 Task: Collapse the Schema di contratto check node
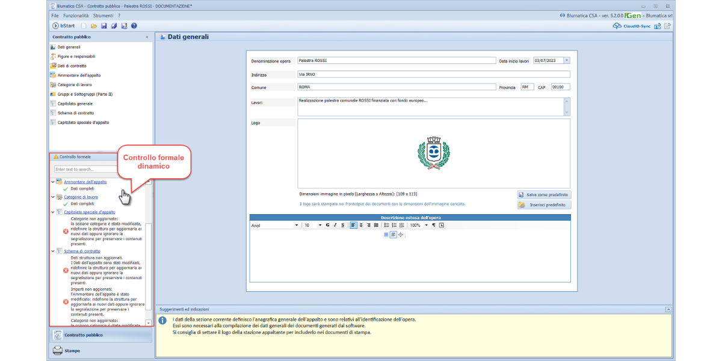point(52,251)
